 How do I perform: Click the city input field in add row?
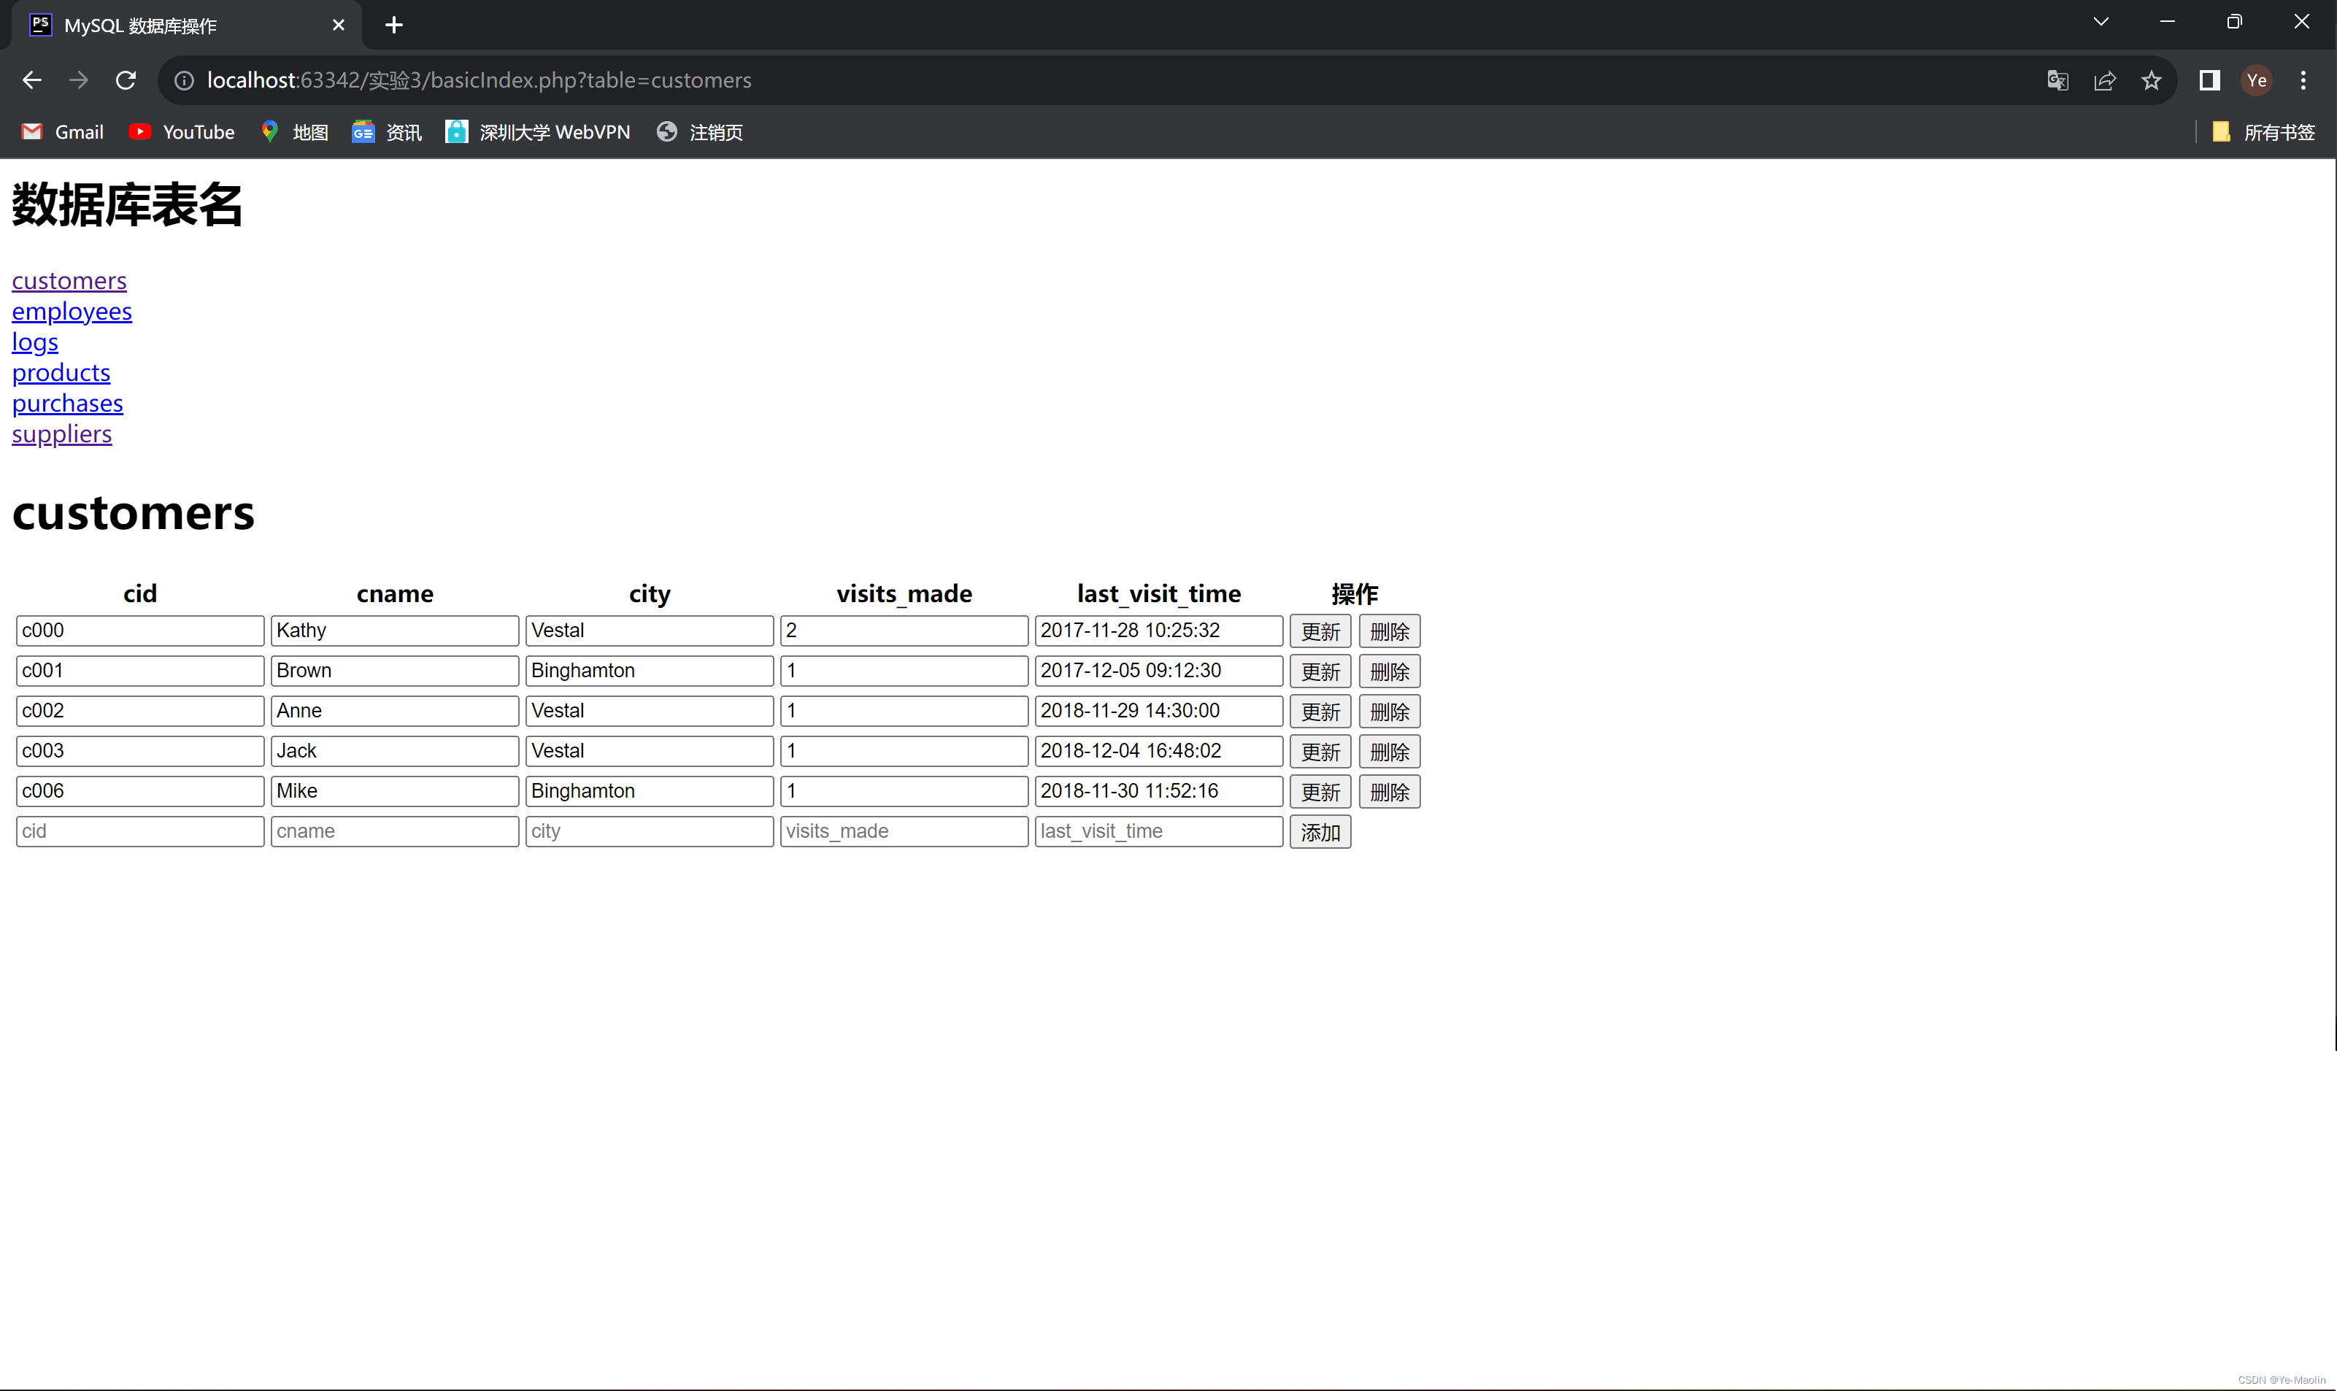[647, 830]
